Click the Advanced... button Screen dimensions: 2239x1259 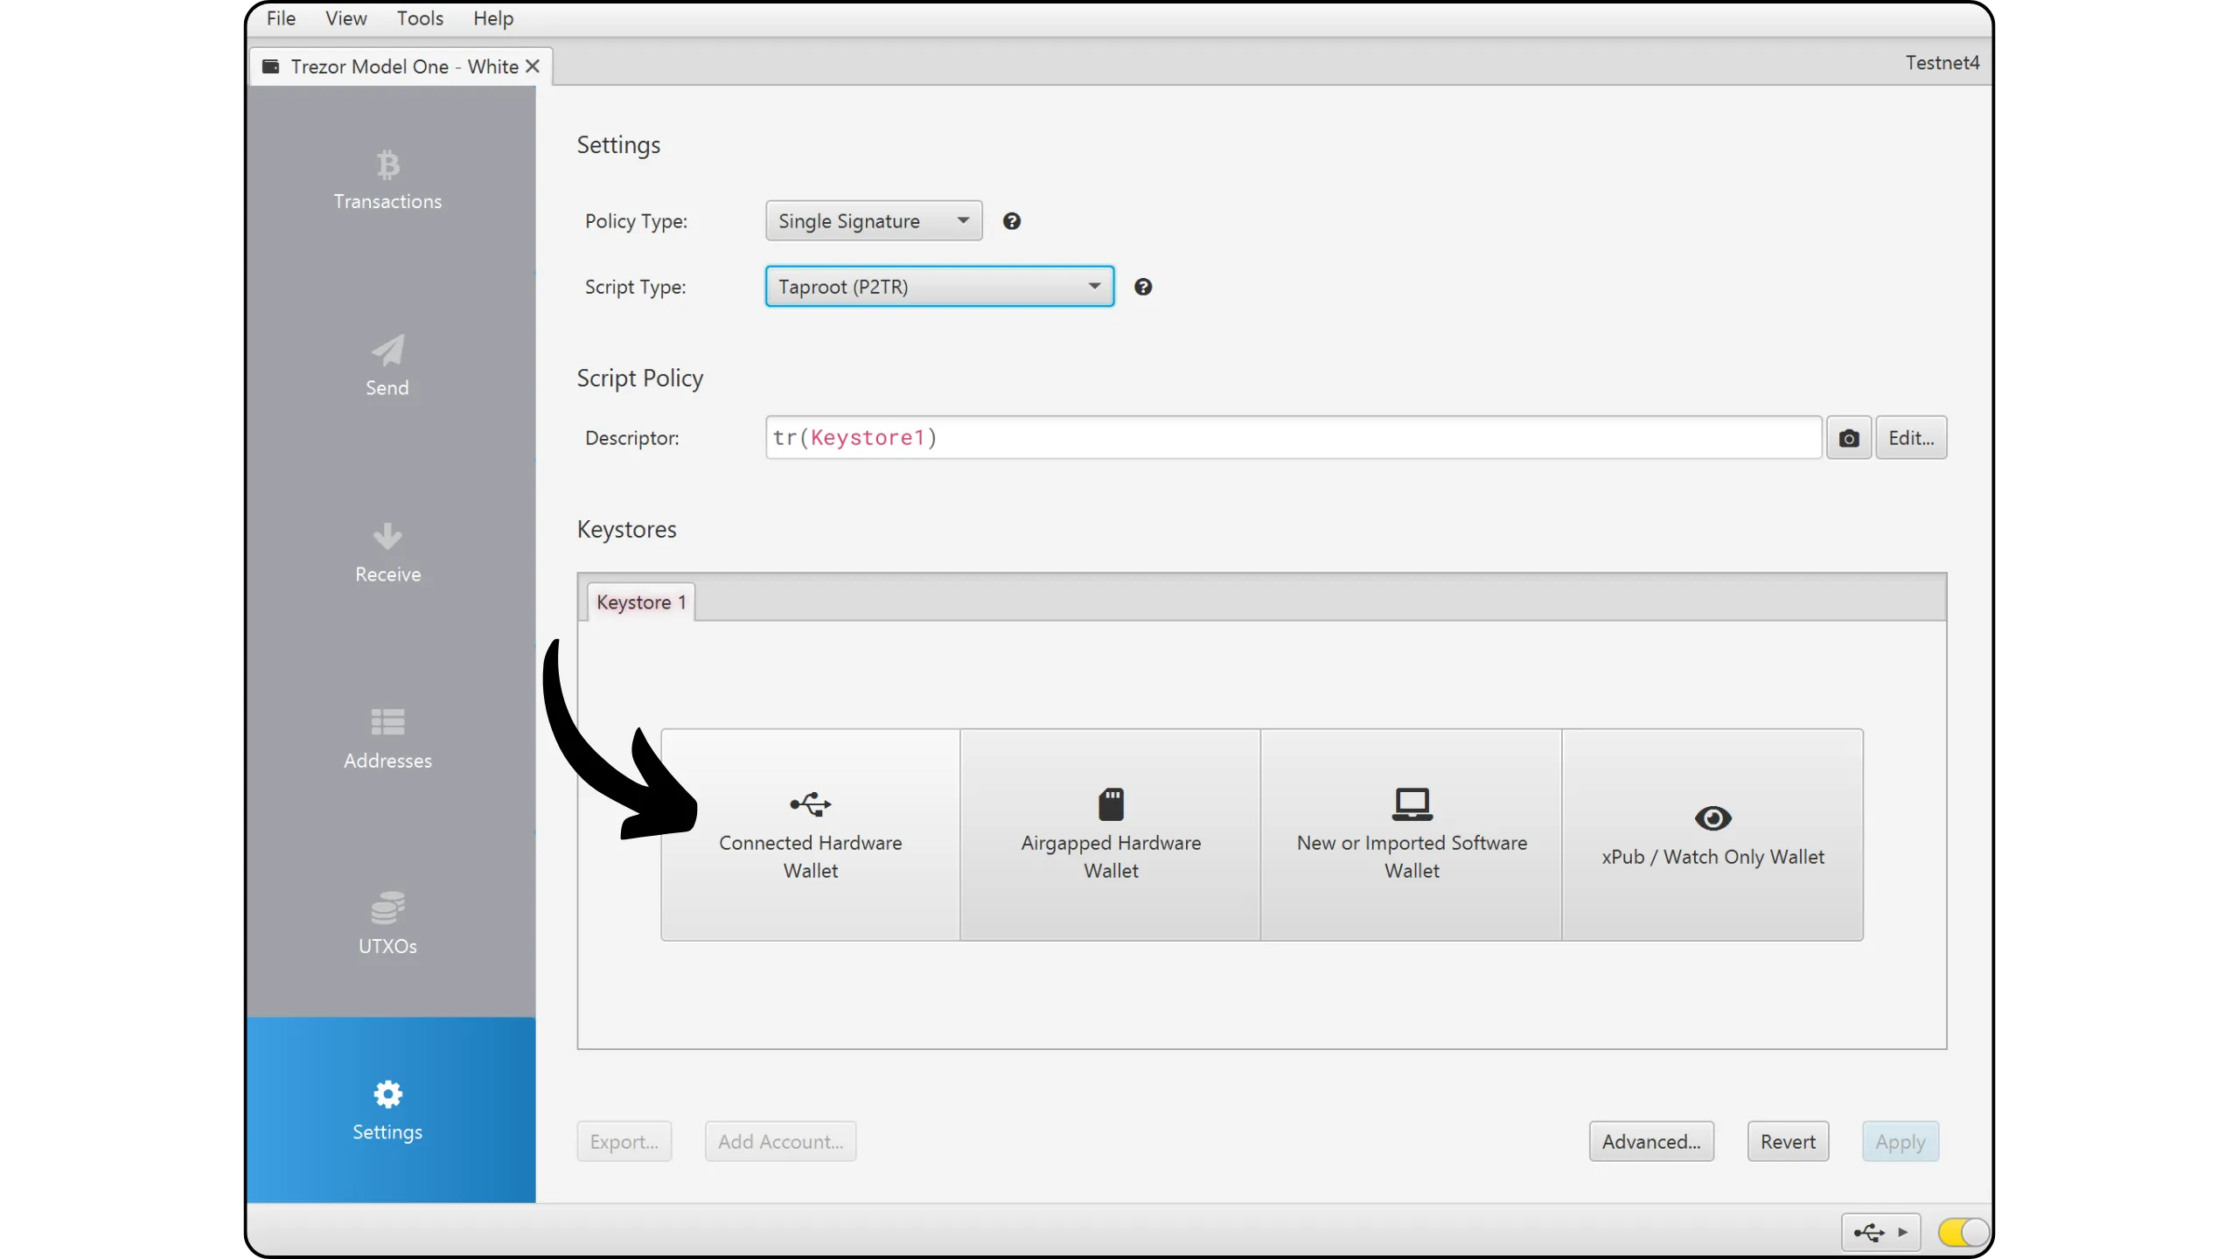[x=1651, y=1142]
